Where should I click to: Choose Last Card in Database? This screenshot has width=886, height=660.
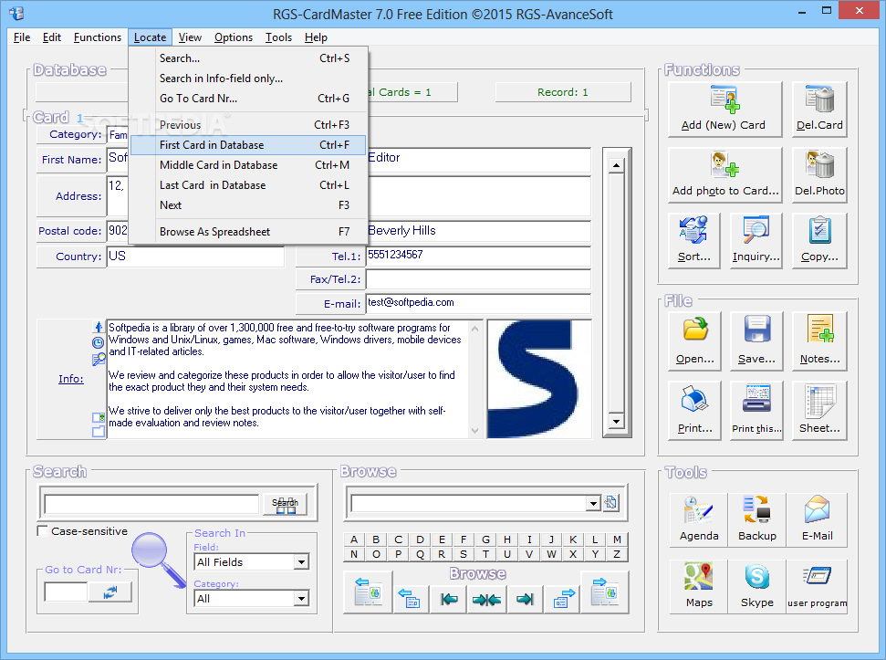(248, 185)
